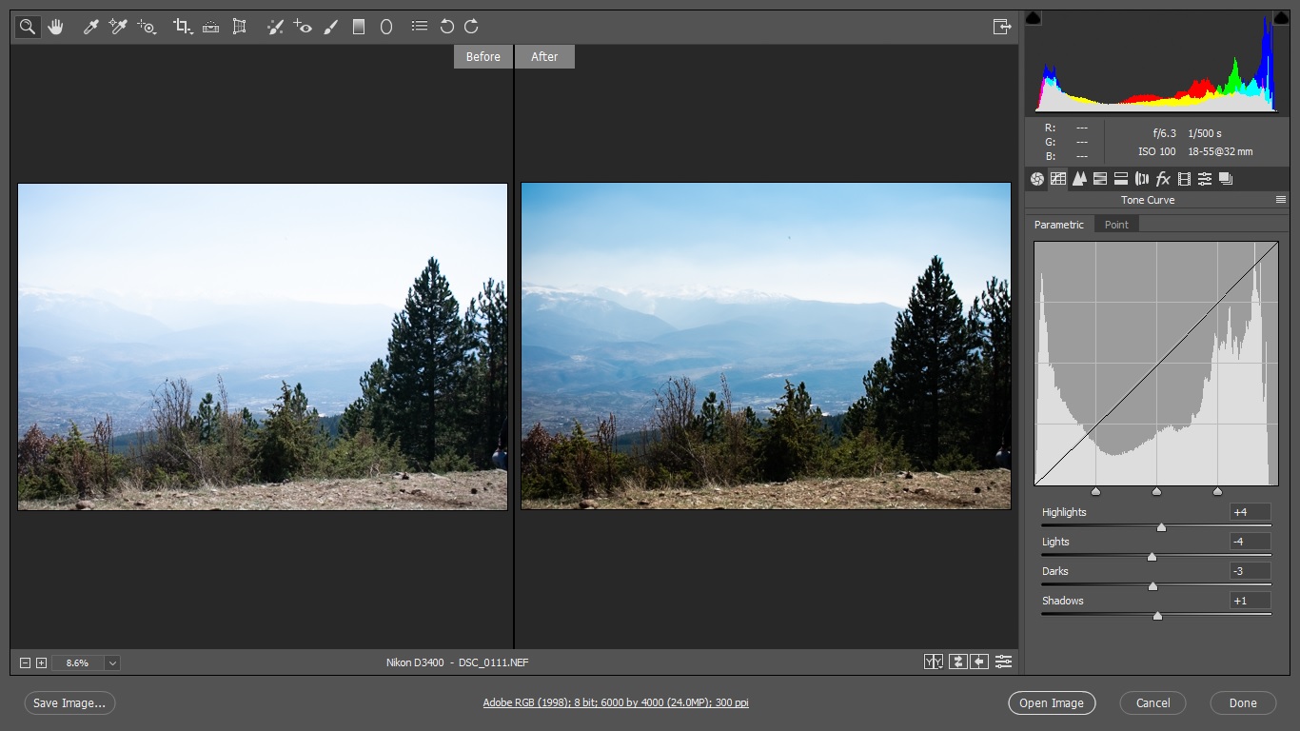Toggle the shadow clipping warning in histogram

point(1034,18)
